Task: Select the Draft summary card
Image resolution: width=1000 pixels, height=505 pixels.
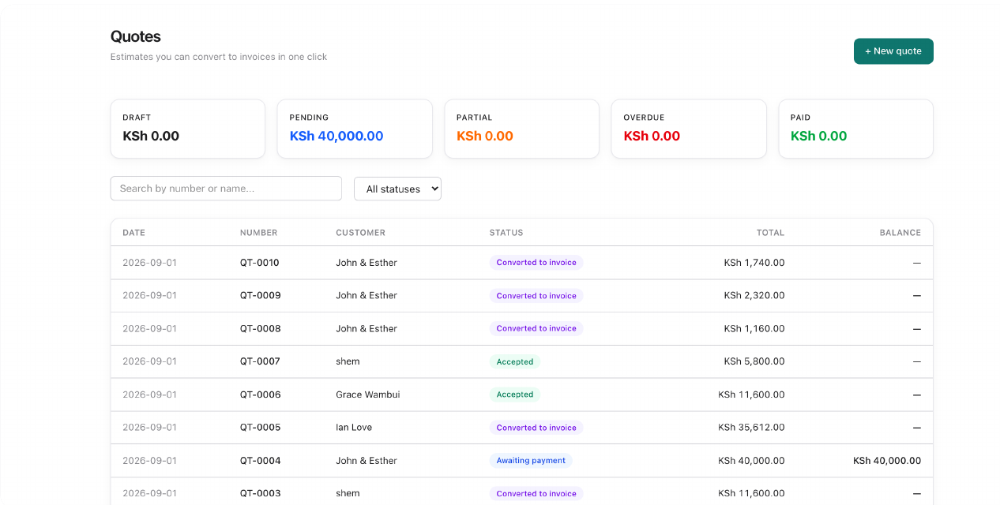Action: point(188,129)
